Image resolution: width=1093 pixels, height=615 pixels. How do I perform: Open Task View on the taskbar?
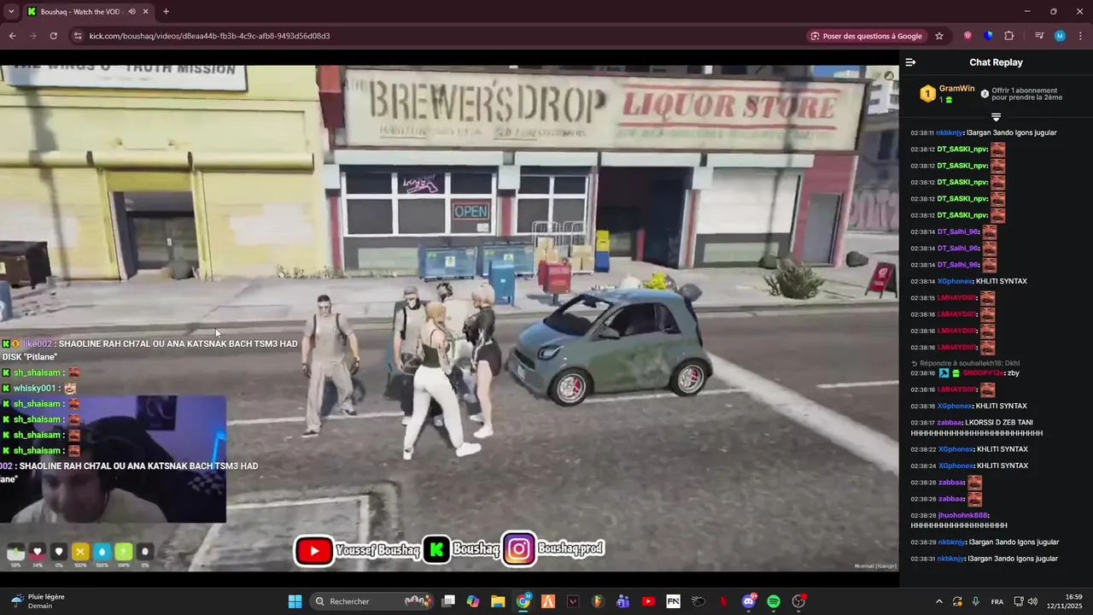point(448,601)
